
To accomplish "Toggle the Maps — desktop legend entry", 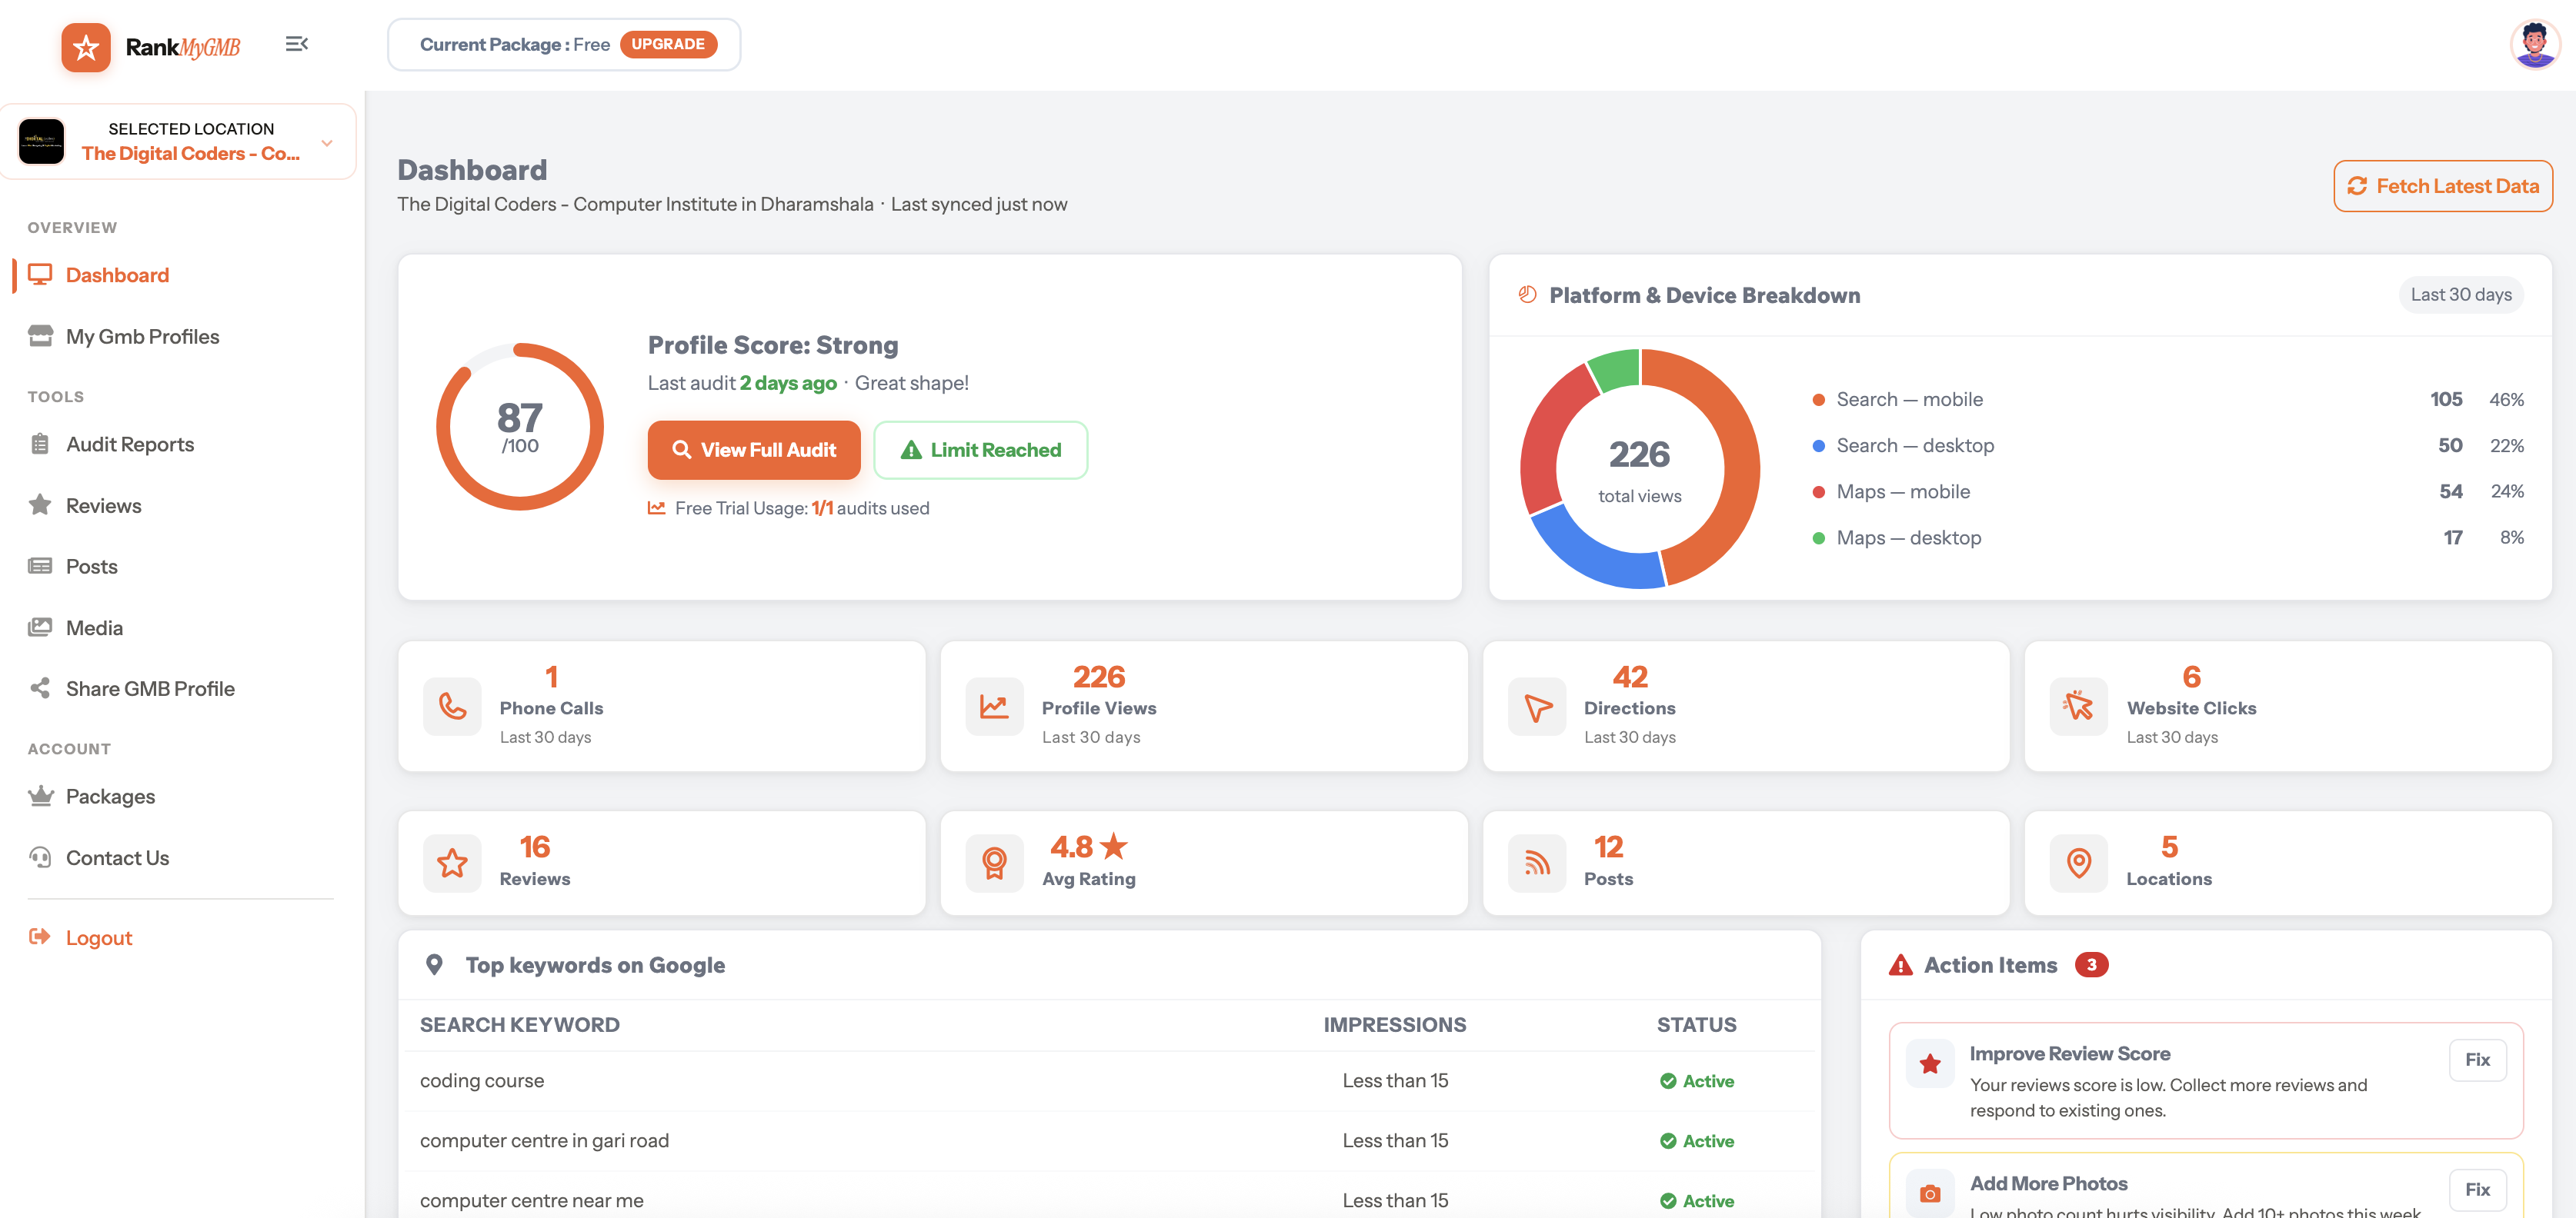I will [1908, 537].
